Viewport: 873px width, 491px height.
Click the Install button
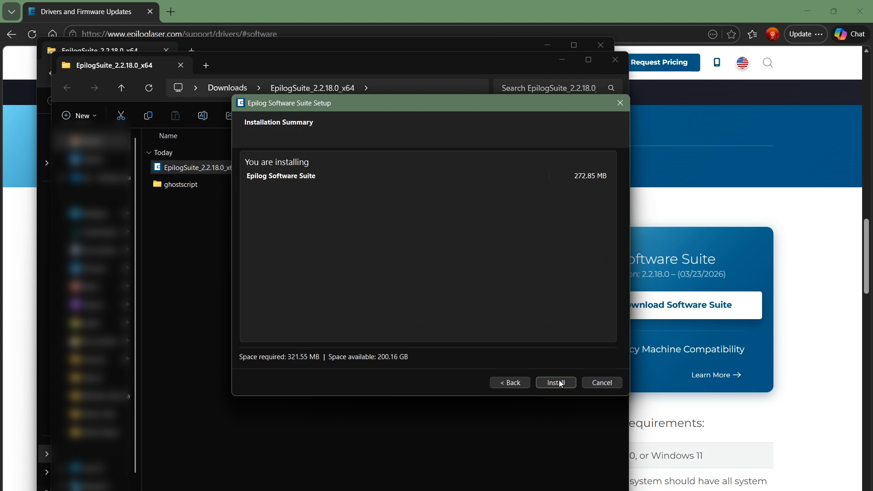pyautogui.click(x=556, y=383)
